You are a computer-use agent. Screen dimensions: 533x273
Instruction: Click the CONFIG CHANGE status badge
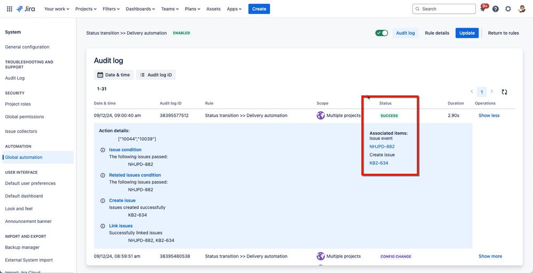click(396, 256)
